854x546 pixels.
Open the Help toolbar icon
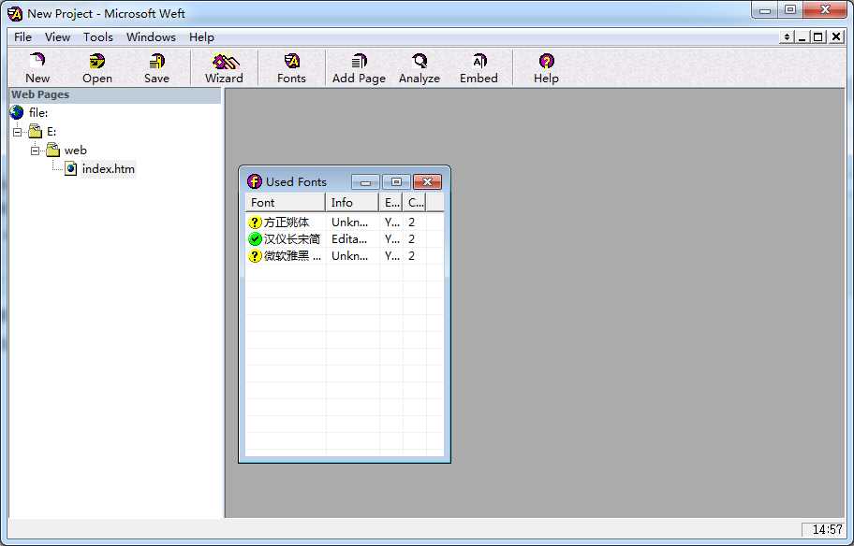pyautogui.click(x=546, y=61)
